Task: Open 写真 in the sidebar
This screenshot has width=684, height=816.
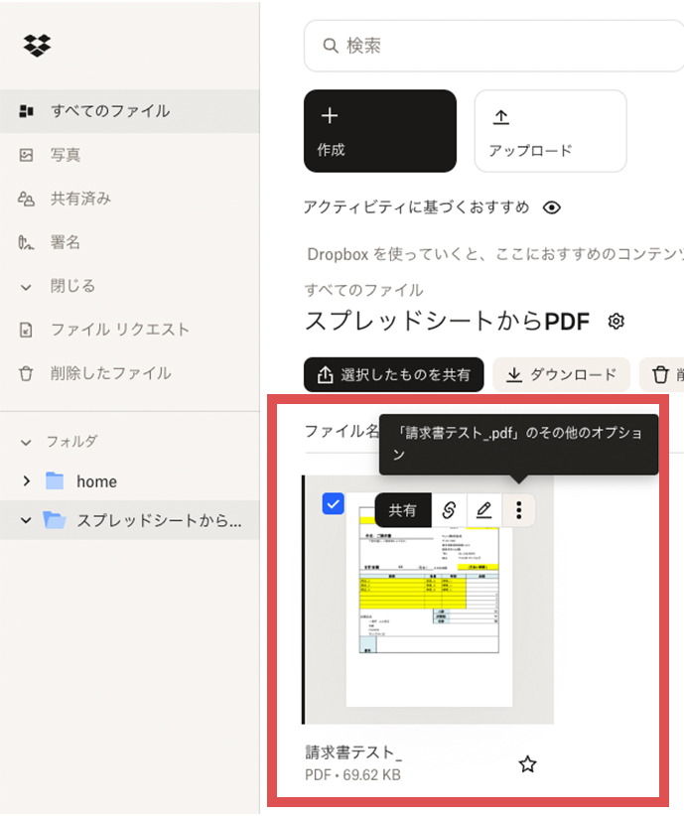Action: [x=130, y=155]
